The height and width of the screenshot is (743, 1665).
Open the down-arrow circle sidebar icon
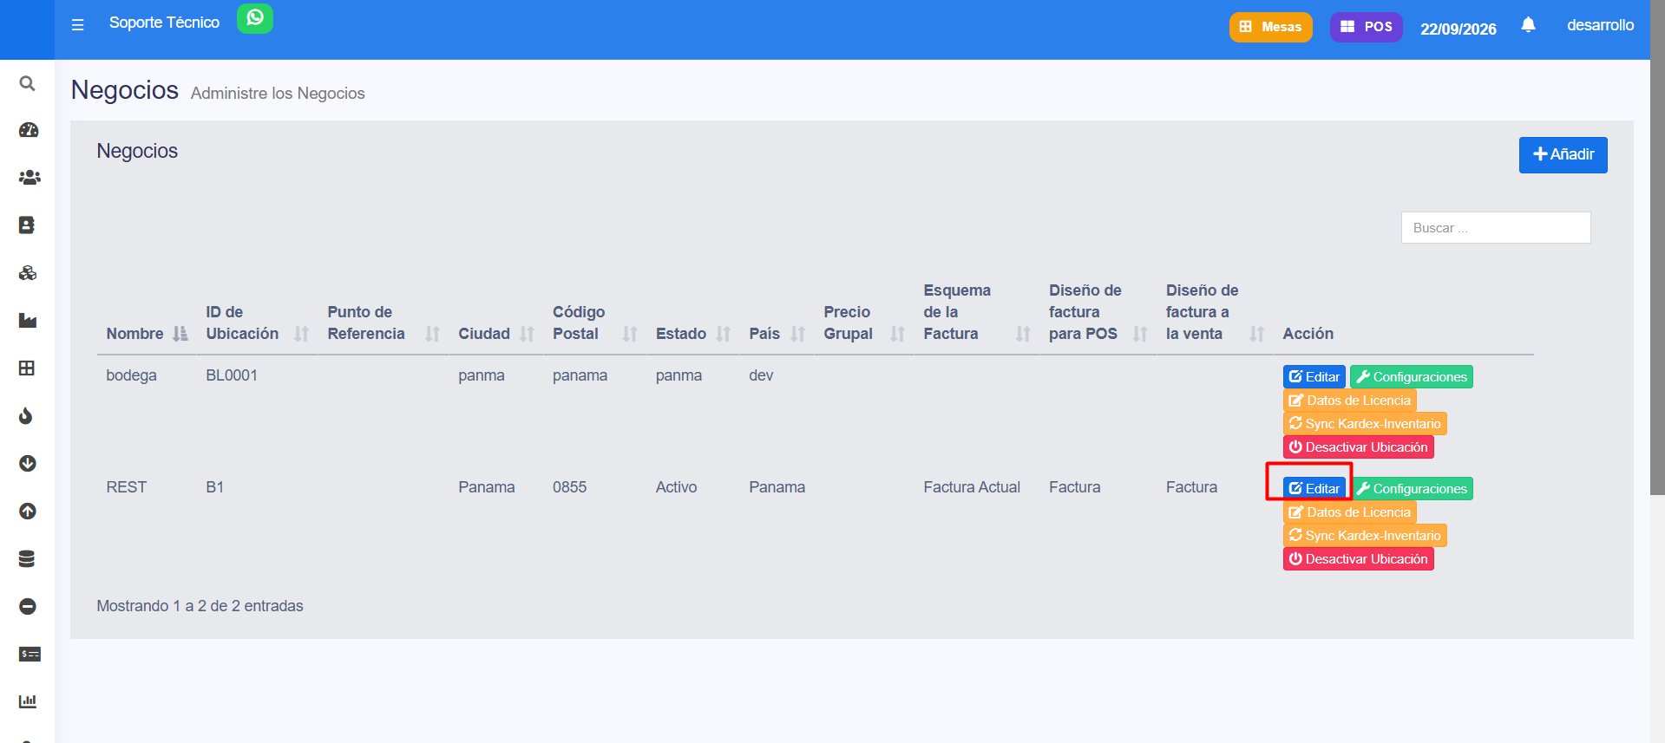tap(28, 464)
